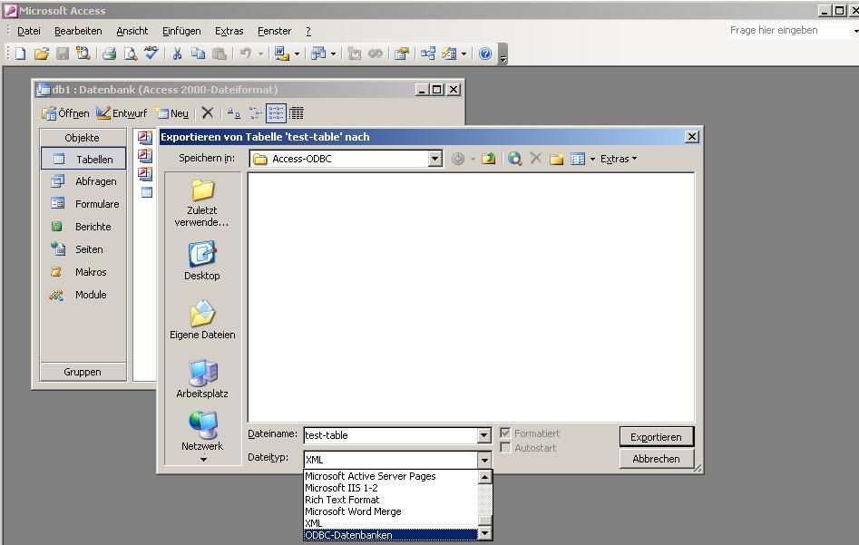Click Search the Web icon in export dialog
Screen dimensions: 859x545
pyautogui.click(x=514, y=159)
